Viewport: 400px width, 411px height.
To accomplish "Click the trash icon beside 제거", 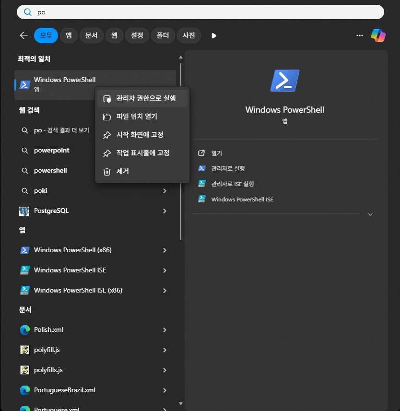I will point(106,171).
